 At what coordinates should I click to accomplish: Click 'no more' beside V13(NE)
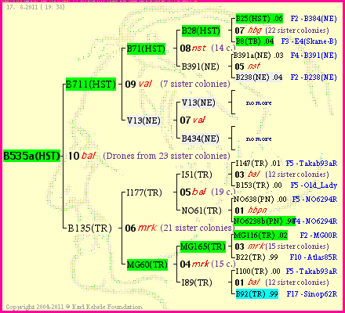[x=259, y=103]
